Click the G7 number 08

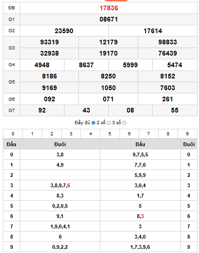(130, 110)
